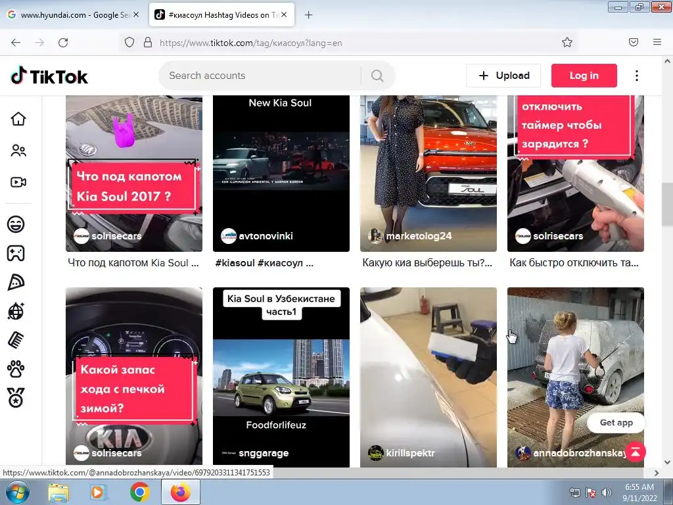The height and width of the screenshot is (505, 673).
Task: Open a new browser tab
Action: (x=309, y=15)
